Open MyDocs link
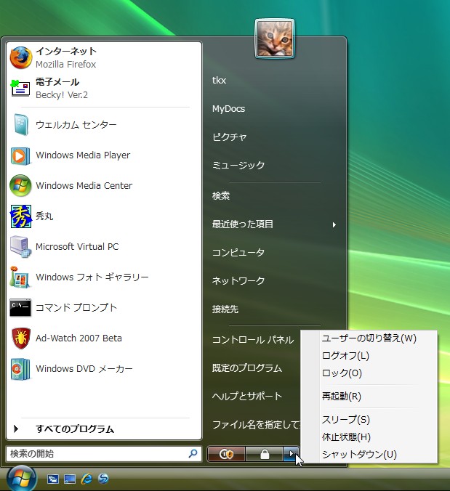 click(228, 109)
